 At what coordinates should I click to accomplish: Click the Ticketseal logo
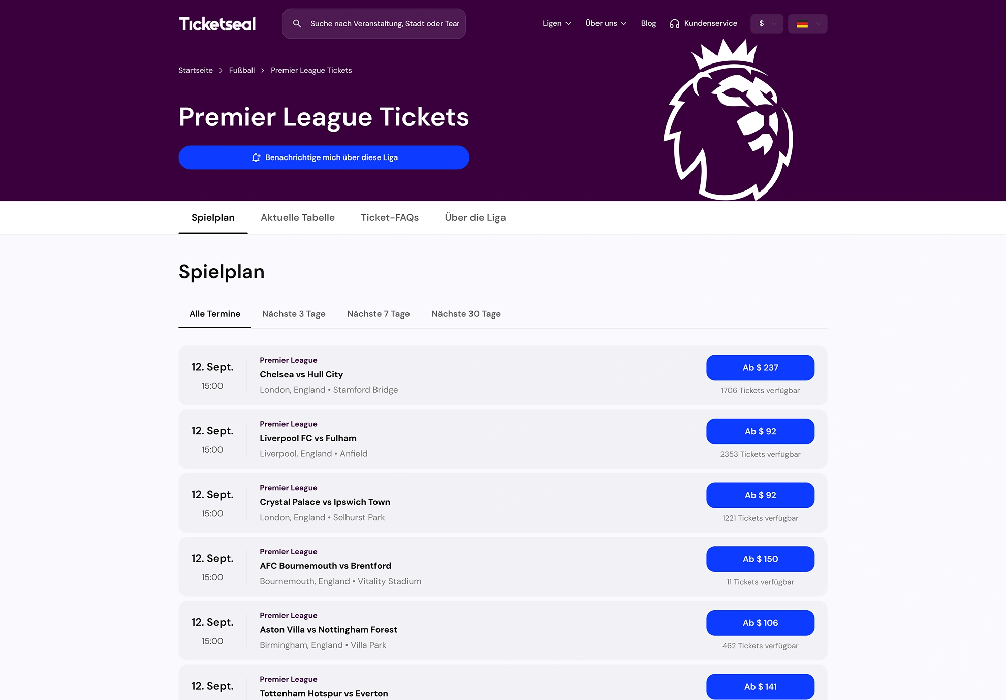pos(217,24)
